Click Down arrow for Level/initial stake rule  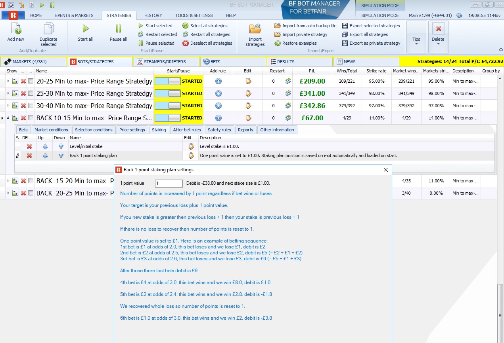pyautogui.click(x=61, y=146)
